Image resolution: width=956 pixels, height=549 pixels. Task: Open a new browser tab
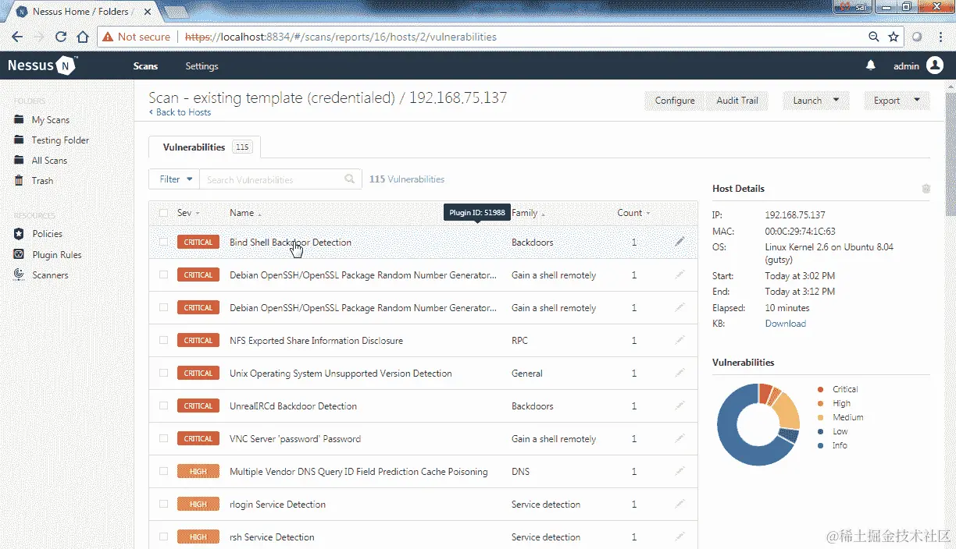point(177,12)
